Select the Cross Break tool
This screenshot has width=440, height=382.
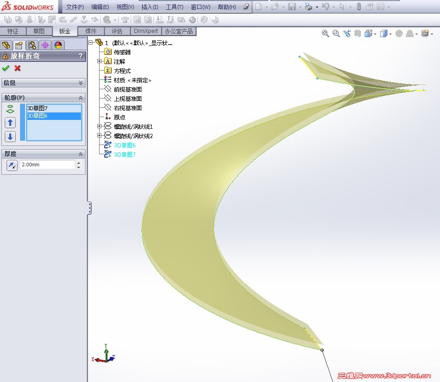tap(95, 20)
